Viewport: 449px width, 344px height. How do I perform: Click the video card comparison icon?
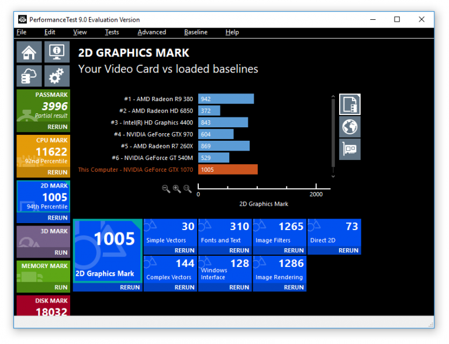coord(350,150)
